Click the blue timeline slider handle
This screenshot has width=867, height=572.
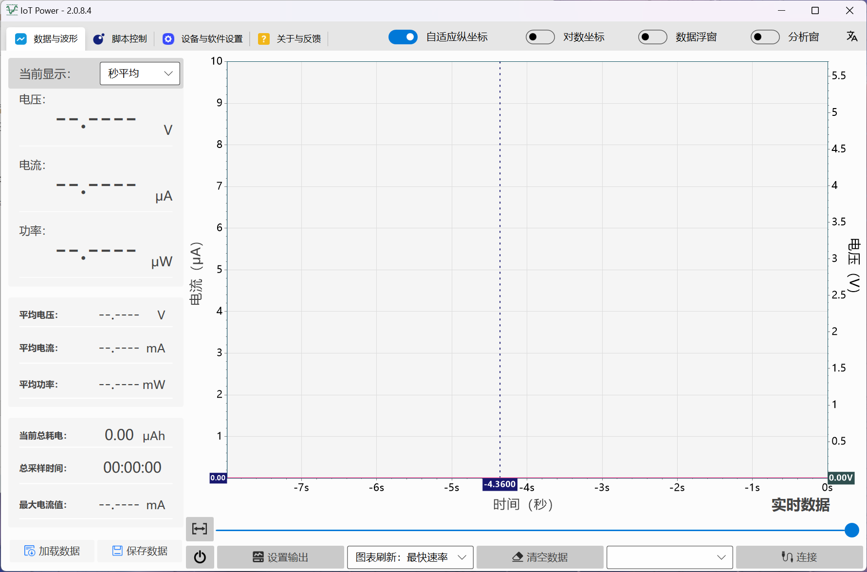pos(851,530)
